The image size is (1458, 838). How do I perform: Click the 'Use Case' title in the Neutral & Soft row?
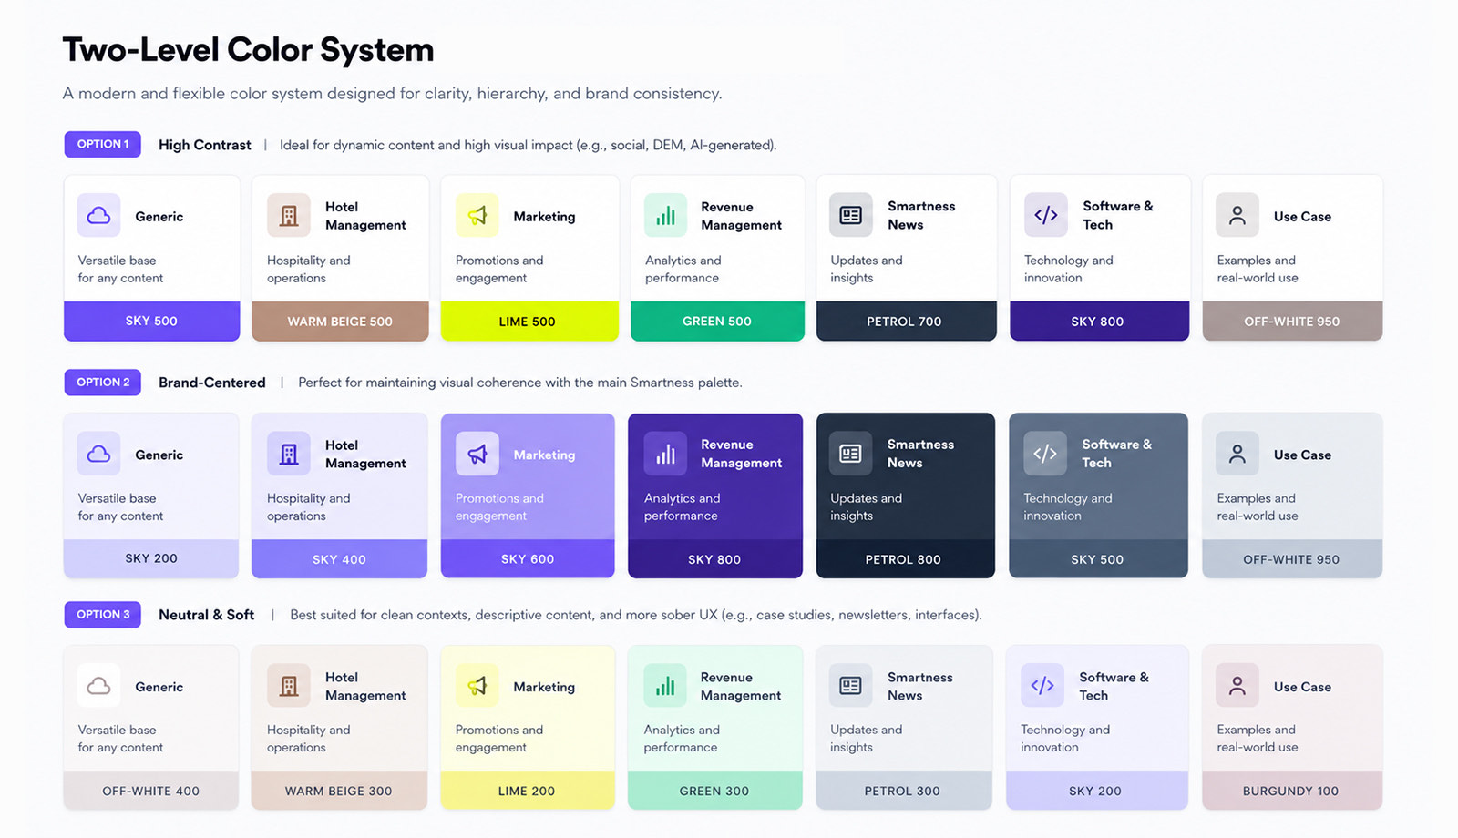(x=1302, y=687)
